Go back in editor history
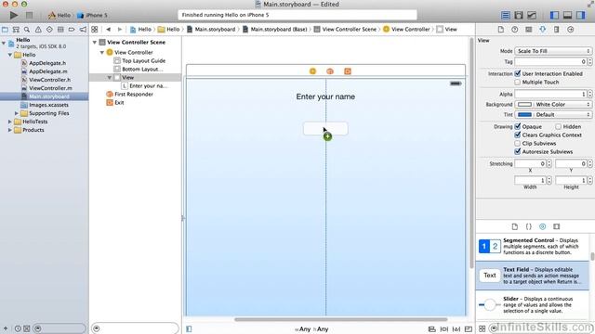 point(109,29)
